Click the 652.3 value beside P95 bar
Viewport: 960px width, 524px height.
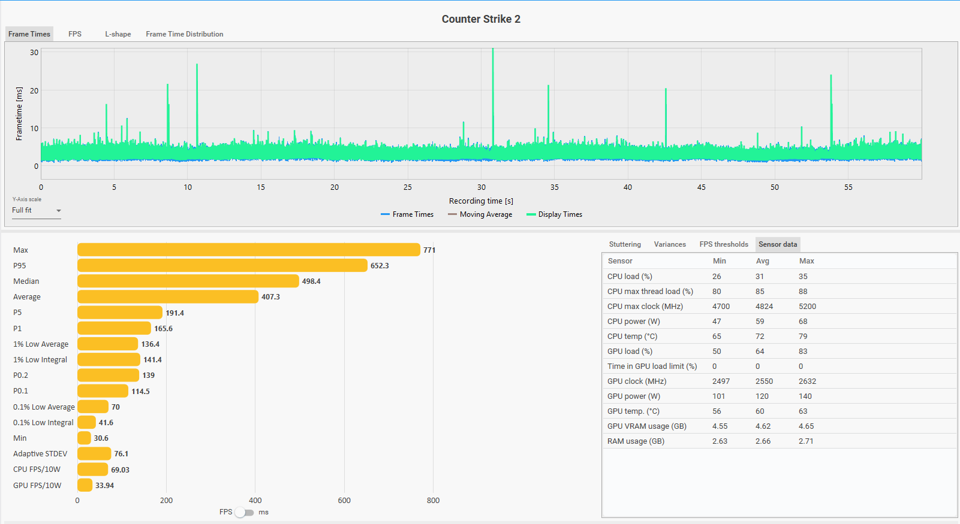coord(380,266)
